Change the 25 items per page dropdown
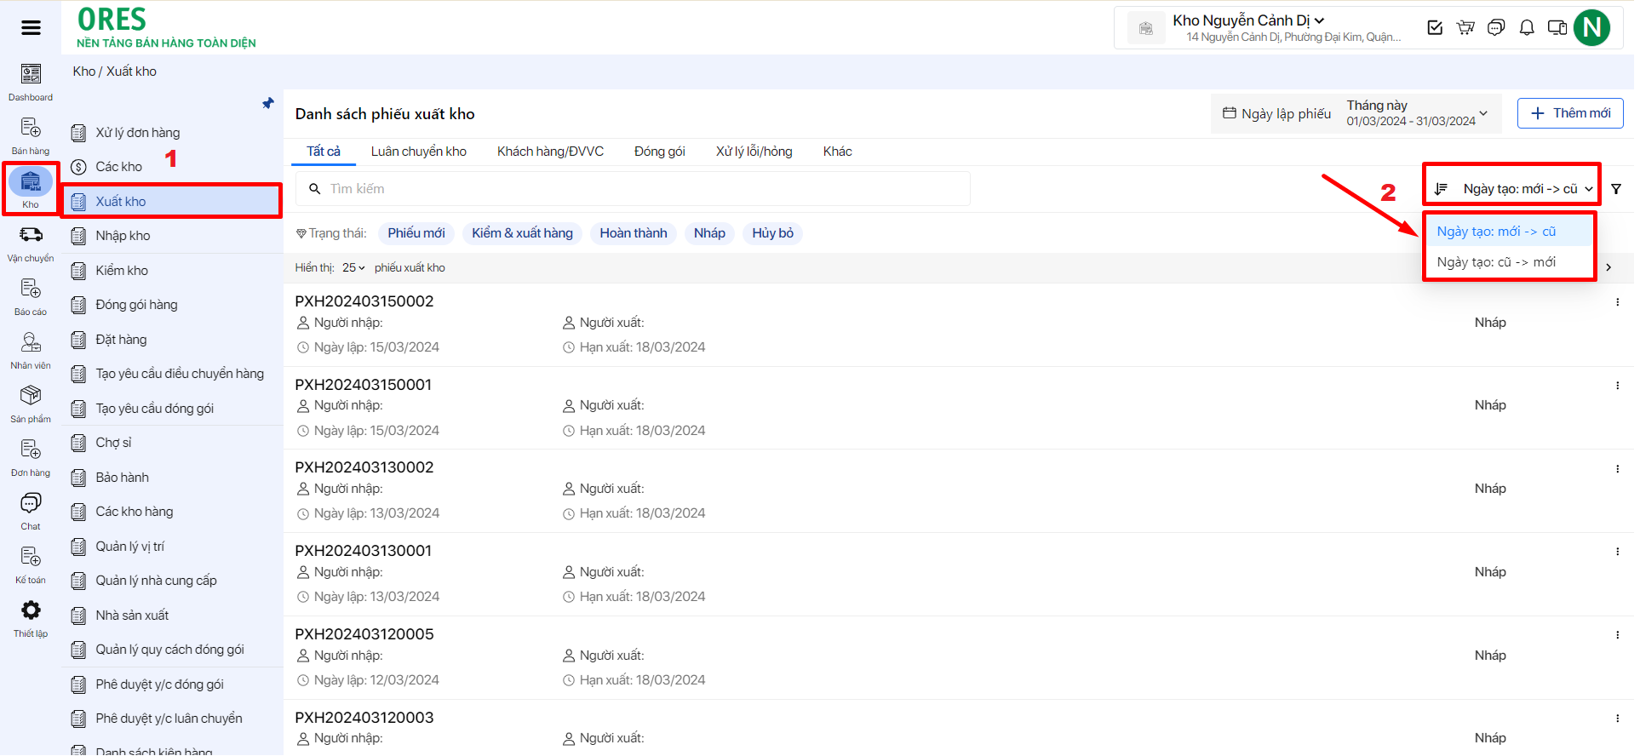The height and width of the screenshot is (756, 1640). (x=353, y=268)
